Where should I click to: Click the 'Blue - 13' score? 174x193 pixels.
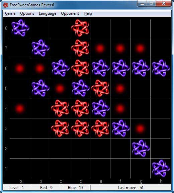[x=76, y=188]
